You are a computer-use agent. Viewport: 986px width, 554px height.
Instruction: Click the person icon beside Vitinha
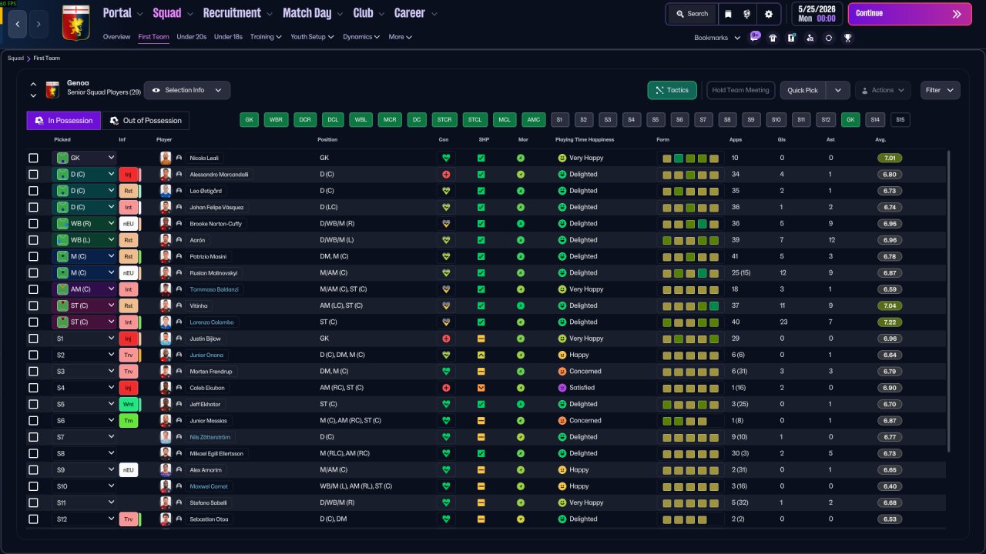pos(179,305)
